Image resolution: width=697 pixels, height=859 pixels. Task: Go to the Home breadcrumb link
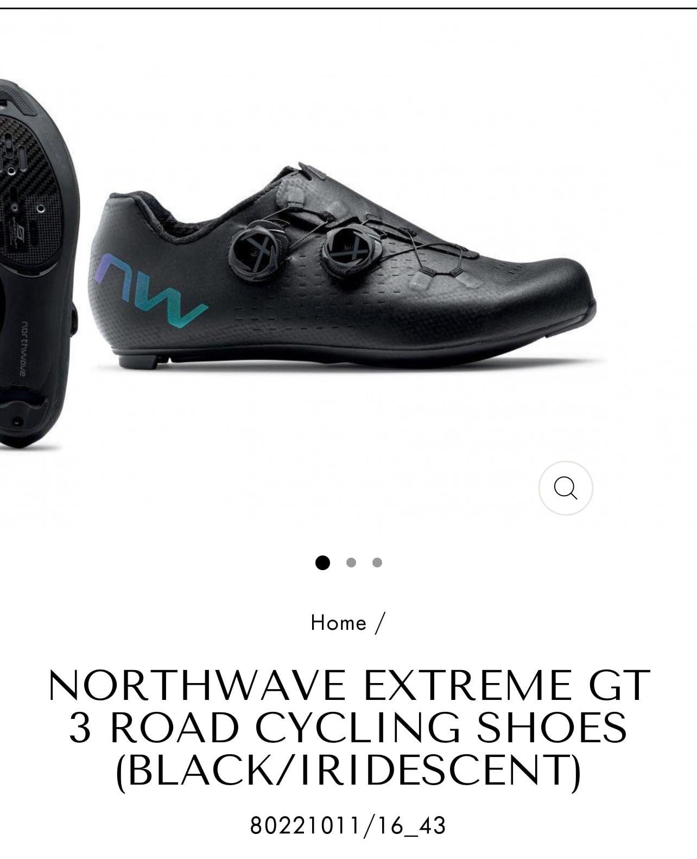tap(339, 623)
